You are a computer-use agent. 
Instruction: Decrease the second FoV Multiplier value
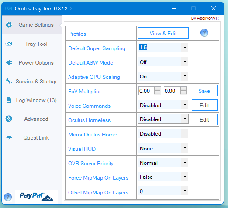tap(183, 92)
